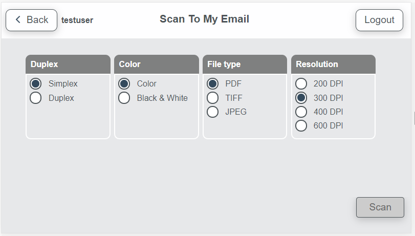Select the Simplex radio option
This screenshot has width=415, height=236.
pos(36,83)
